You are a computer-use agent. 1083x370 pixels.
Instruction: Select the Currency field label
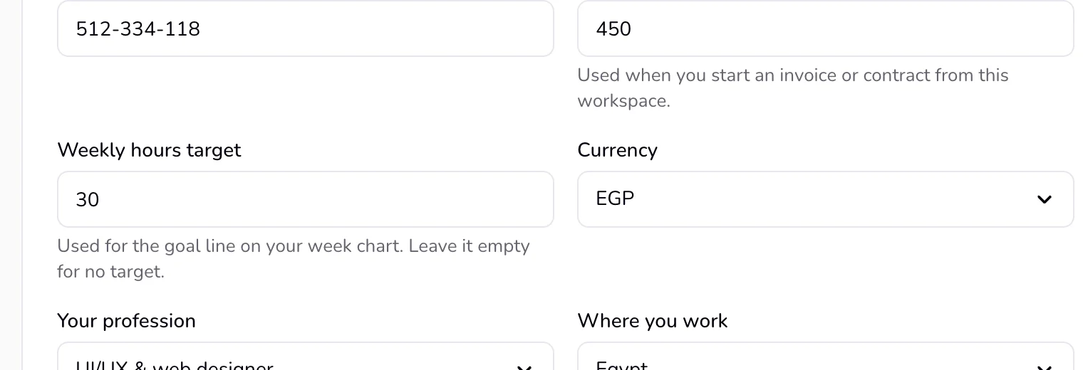click(617, 150)
